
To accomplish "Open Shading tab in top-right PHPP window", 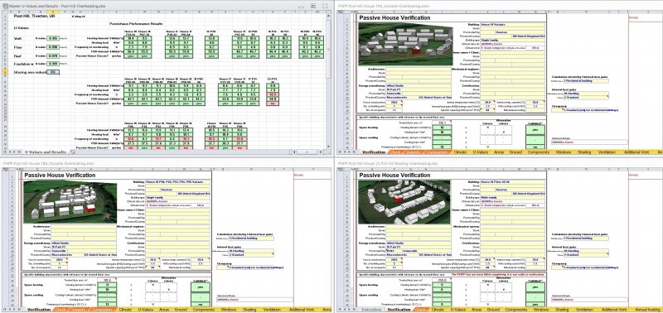I will click(x=584, y=152).
